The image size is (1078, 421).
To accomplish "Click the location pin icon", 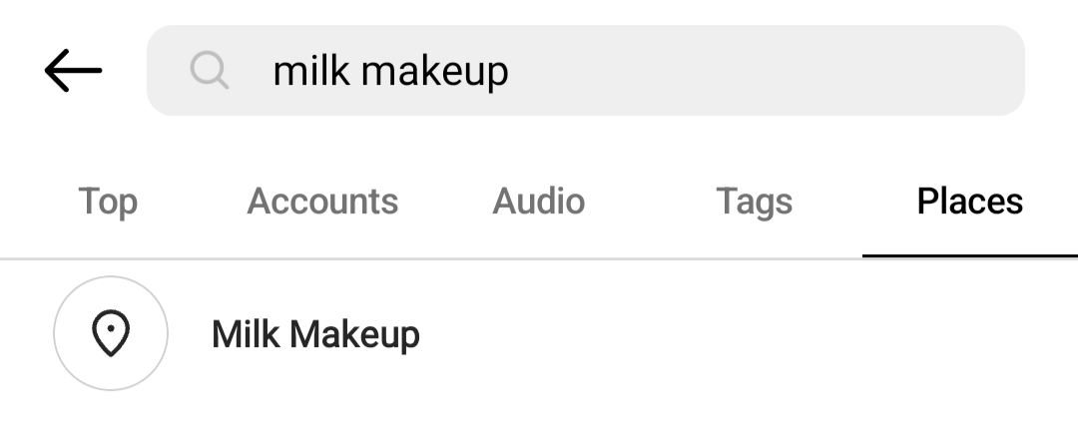I will point(111,333).
